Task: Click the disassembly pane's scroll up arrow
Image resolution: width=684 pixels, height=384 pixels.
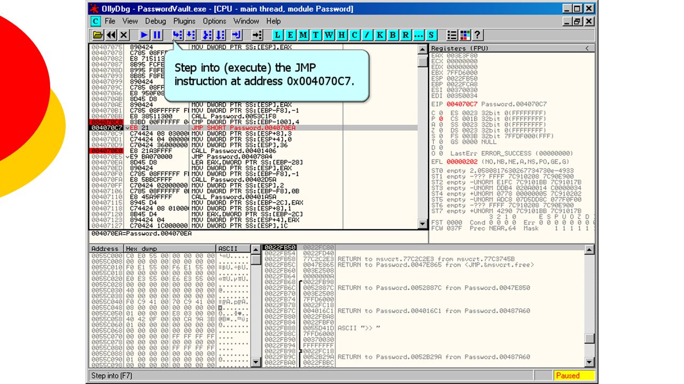Action: 422,49
